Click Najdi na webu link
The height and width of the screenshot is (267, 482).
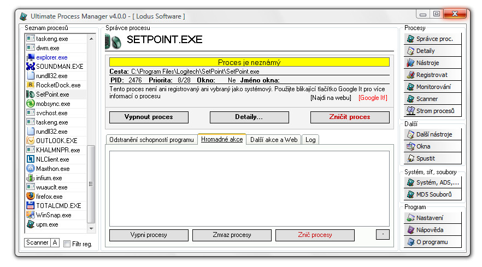[331, 98]
